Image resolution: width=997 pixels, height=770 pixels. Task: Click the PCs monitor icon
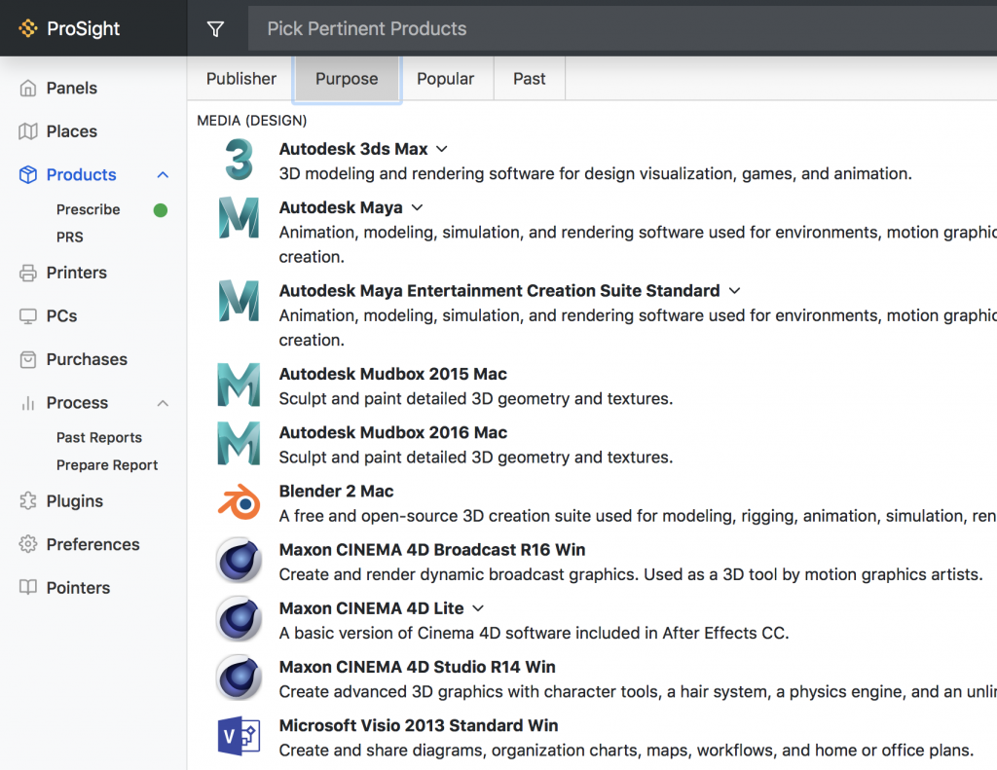tap(28, 316)
